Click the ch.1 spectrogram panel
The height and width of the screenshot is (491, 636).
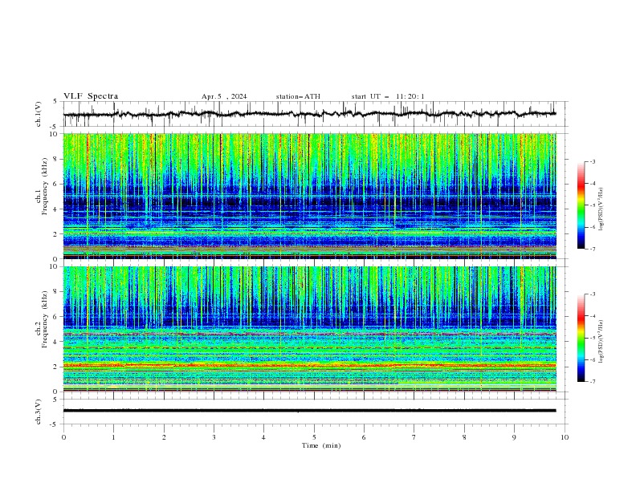pyautogui.click(x=310, y=196)
